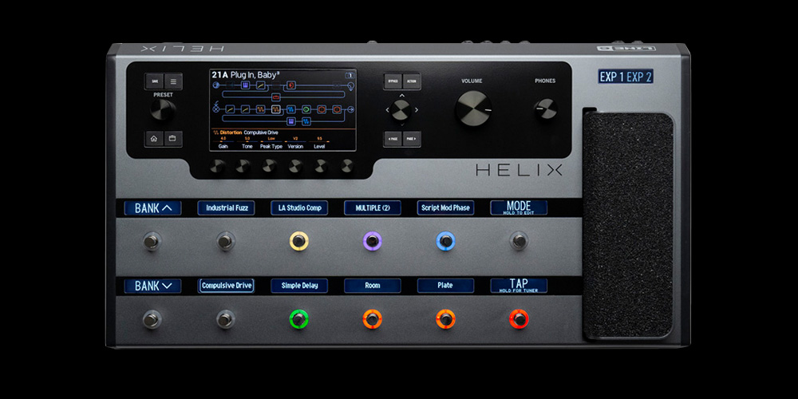798x399 pixels.
Task: Click the PRESET knob
Action: (x=163, y=110)
